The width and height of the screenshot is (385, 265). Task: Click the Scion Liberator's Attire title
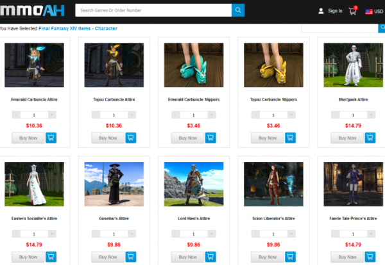(273, 218)
